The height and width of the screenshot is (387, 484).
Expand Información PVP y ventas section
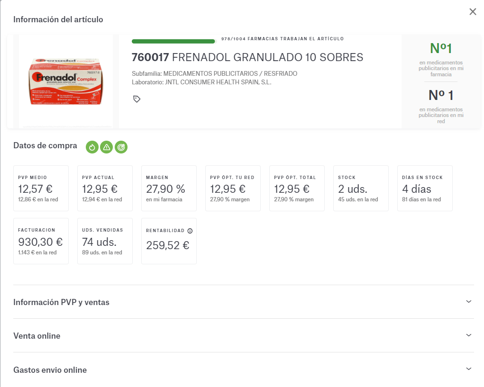click(x=244, y=302)
